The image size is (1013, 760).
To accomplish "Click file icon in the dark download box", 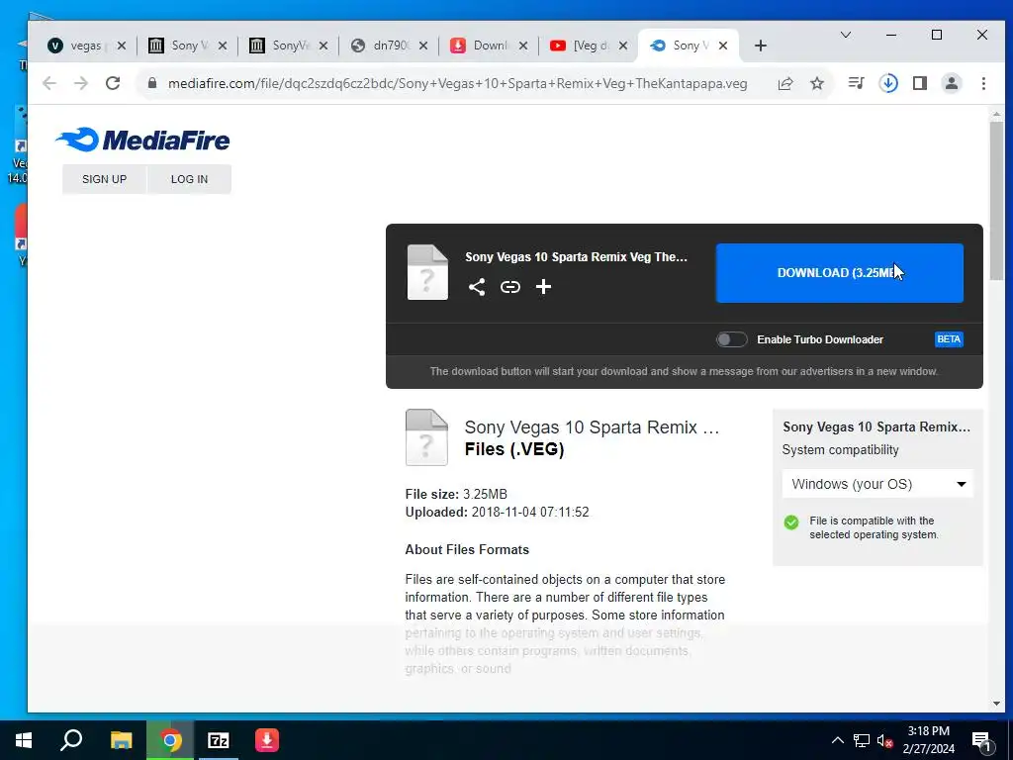I will coord(427,272).
